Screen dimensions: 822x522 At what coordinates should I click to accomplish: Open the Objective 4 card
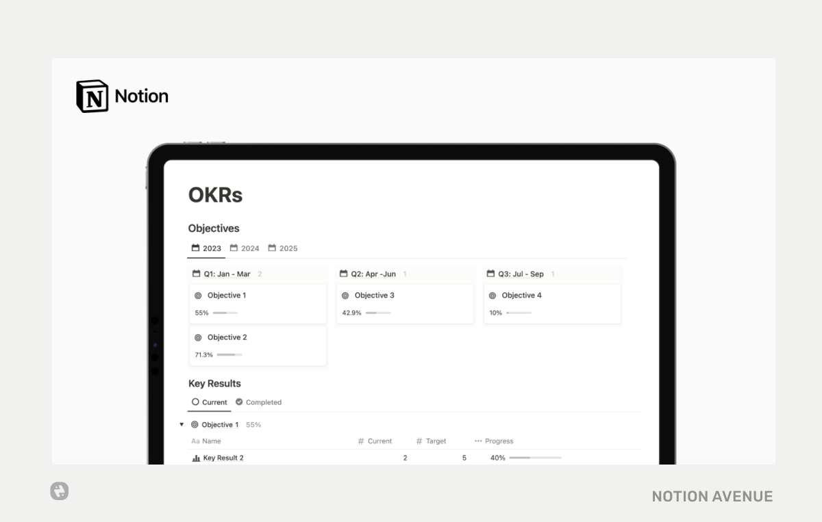pos(552,304)
